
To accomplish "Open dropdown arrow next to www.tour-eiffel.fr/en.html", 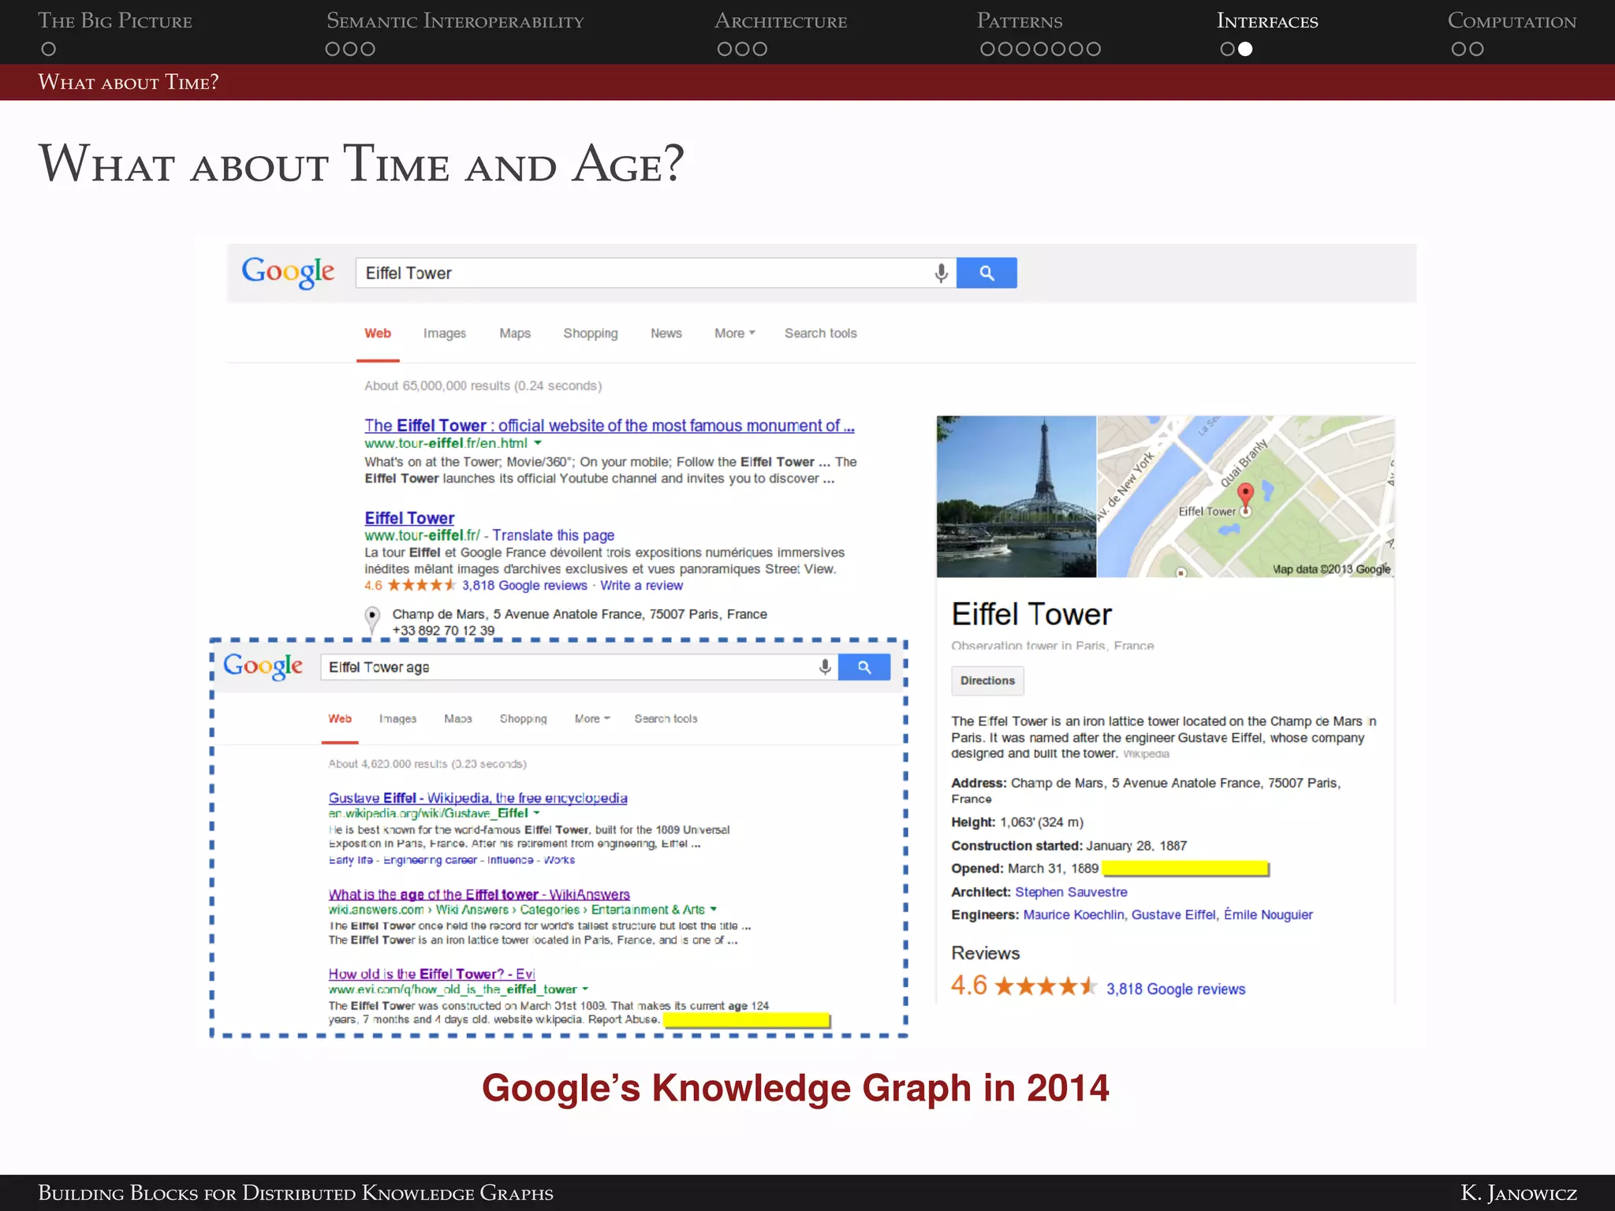I will coord(538,443).
